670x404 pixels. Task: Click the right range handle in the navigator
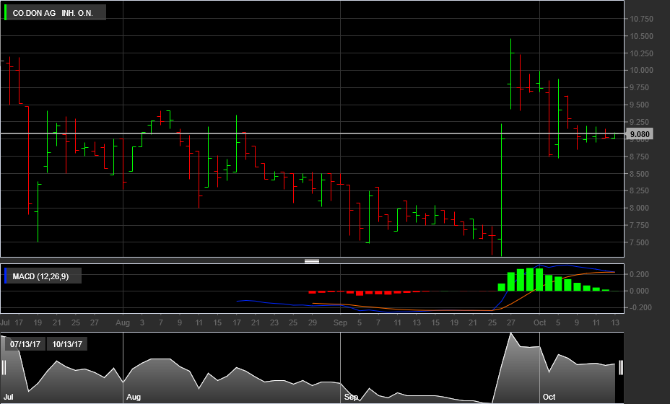tap(620, 367)
